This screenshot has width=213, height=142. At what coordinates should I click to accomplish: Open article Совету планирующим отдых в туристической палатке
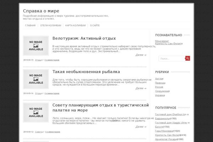pyautogui.click(x=100, y=108)
